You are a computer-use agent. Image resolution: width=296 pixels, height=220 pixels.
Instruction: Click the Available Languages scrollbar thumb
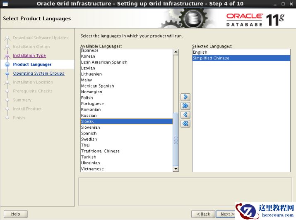click(176, 140)
